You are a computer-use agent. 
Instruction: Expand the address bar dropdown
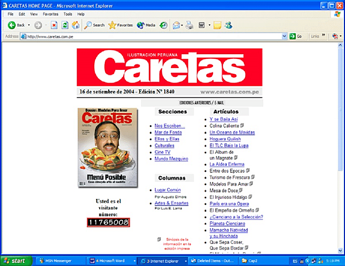285,36
